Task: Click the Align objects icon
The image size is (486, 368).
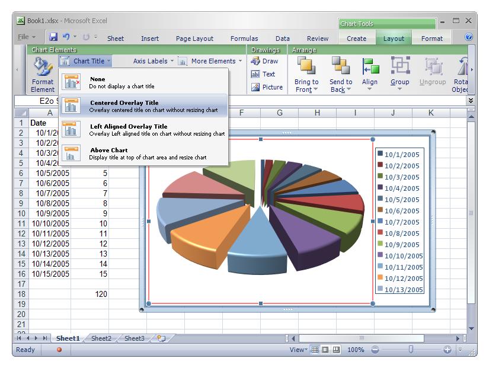Action: [x=370, y=66]
